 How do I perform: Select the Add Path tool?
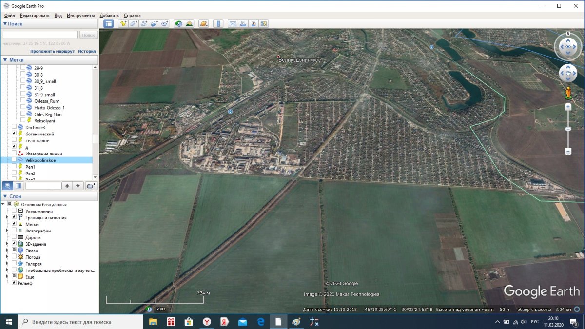144,23
